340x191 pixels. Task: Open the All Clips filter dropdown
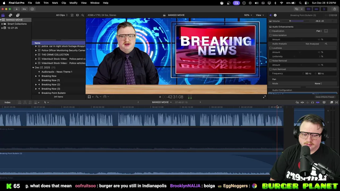click(x=62, y=15)
